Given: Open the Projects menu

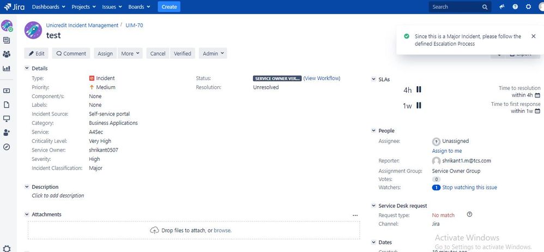Looking at the screenshot, I should [x=83, y=7].
